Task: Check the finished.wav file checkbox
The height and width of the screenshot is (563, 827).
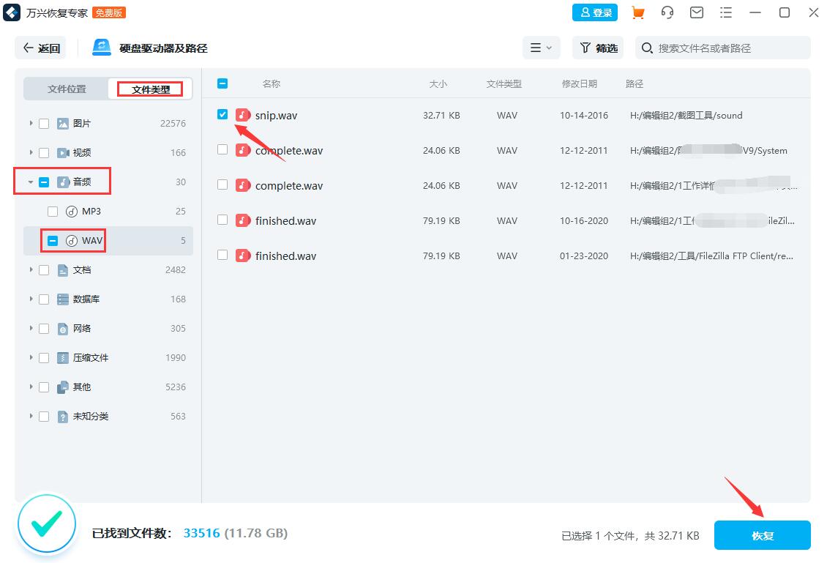Action: point(223,220)
